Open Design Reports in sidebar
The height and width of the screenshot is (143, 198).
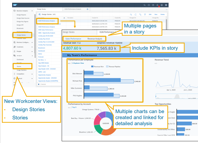click(21, 15)
